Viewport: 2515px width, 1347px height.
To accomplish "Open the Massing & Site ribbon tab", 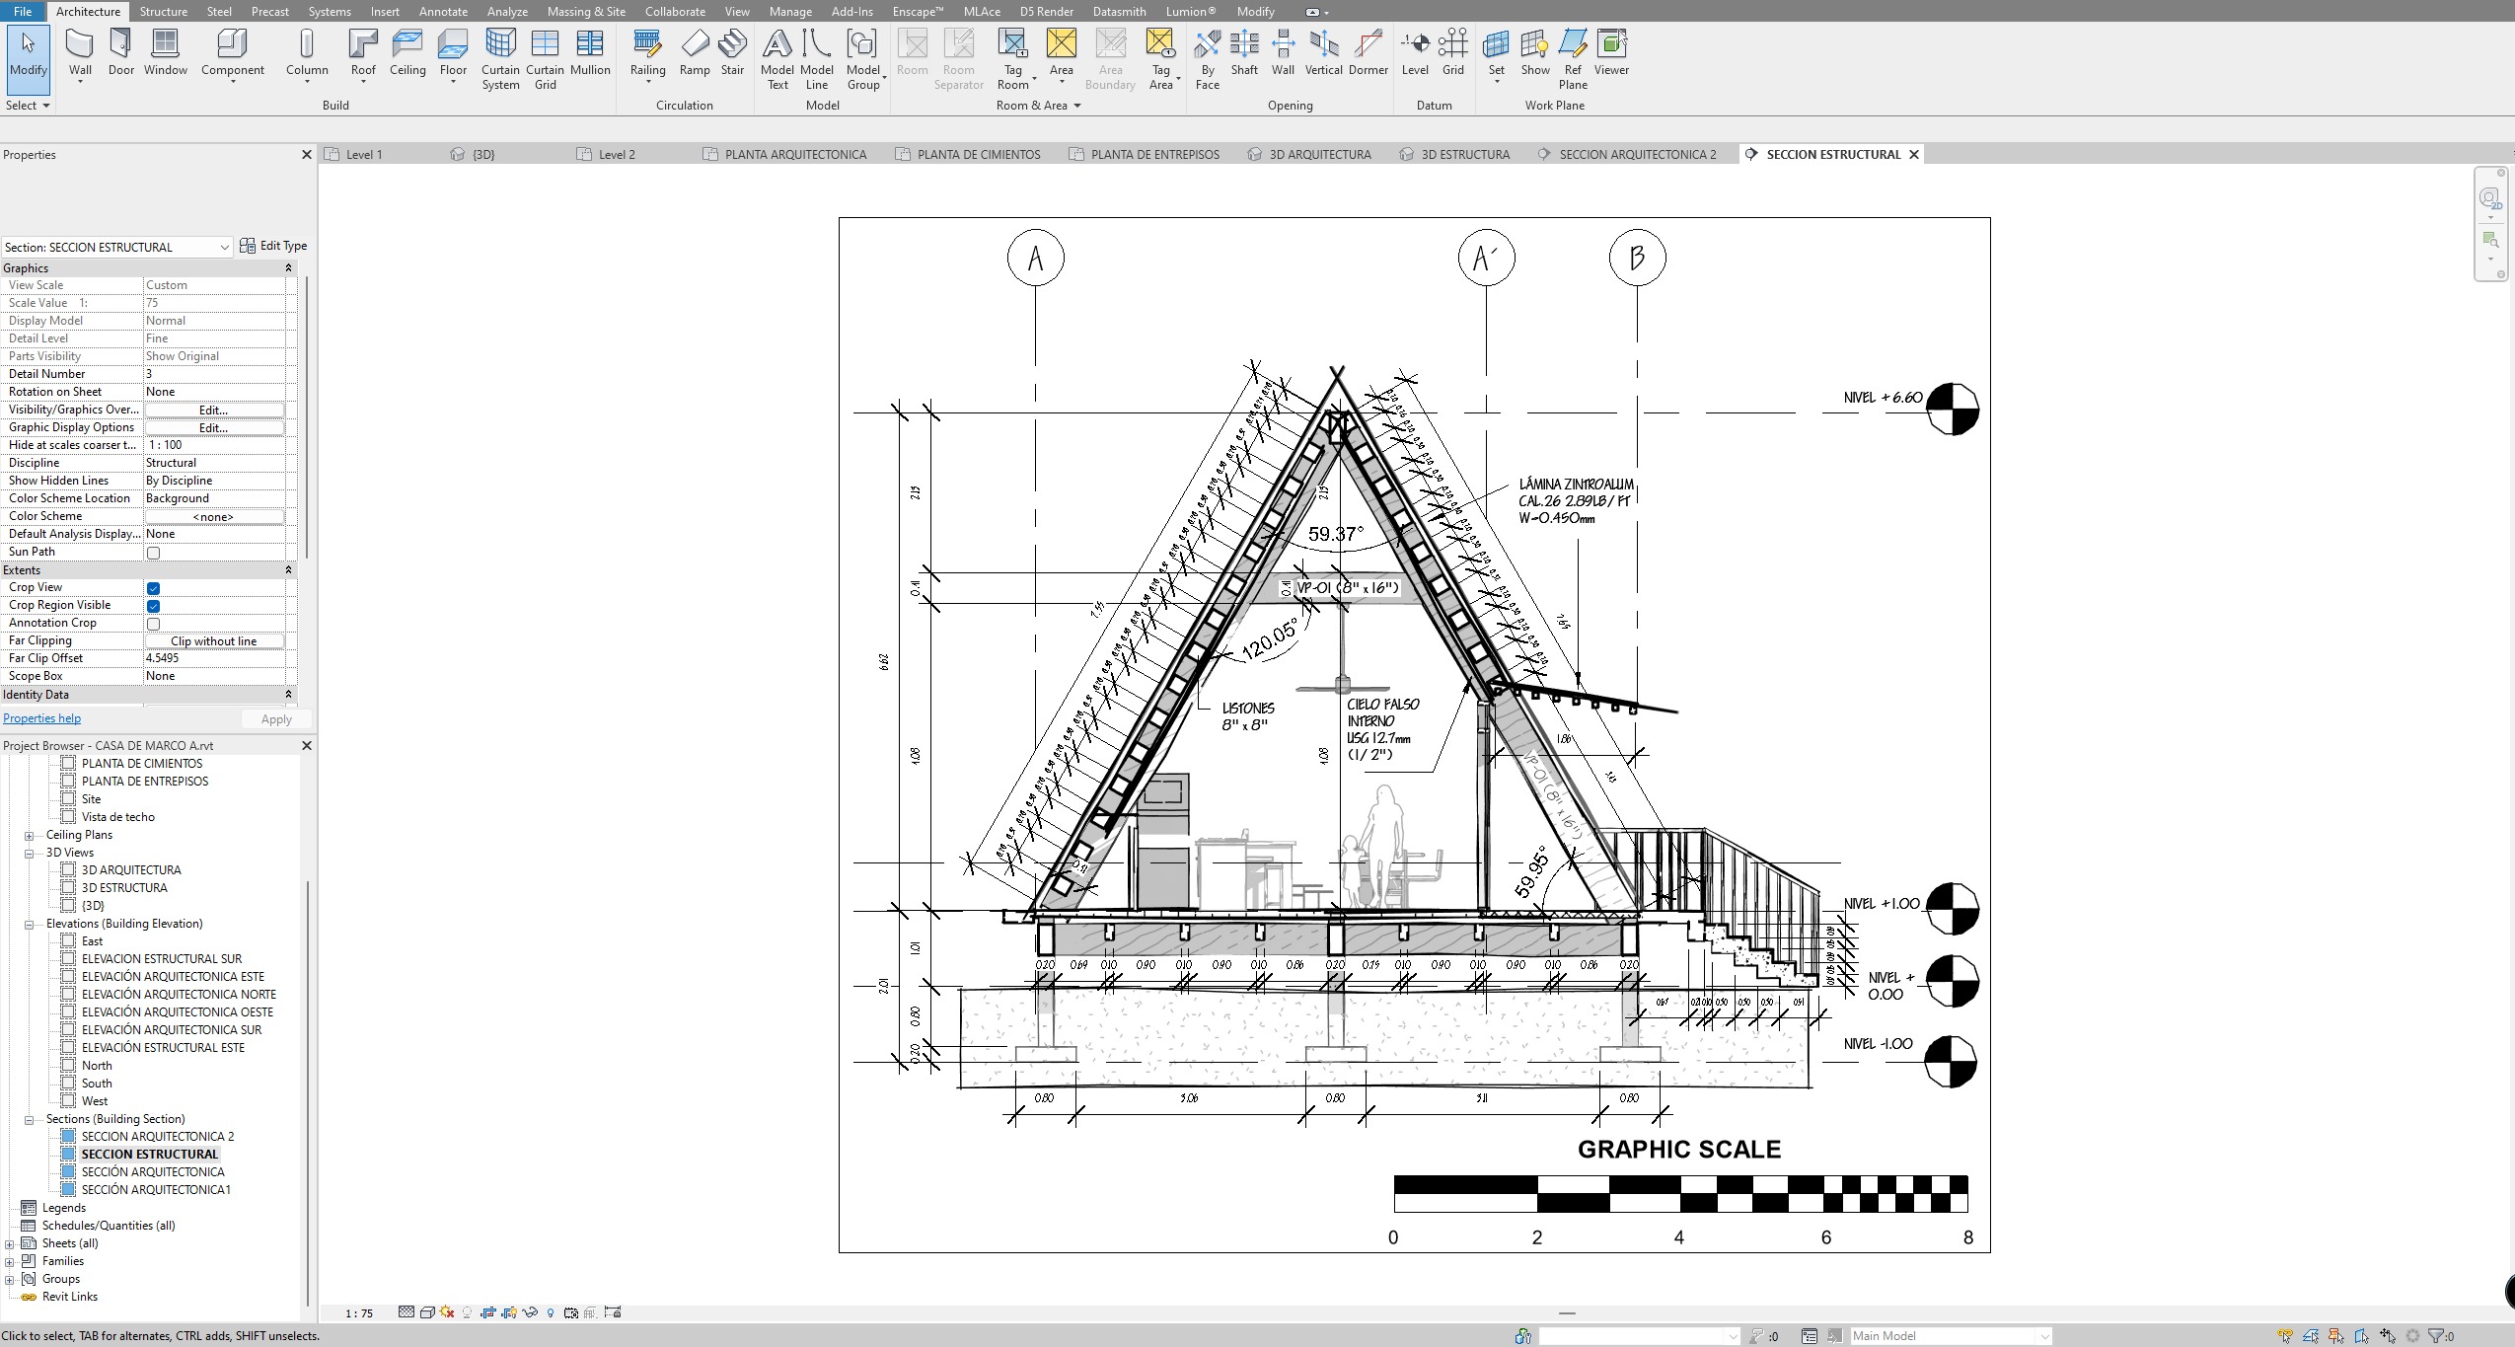I will 586,11.
